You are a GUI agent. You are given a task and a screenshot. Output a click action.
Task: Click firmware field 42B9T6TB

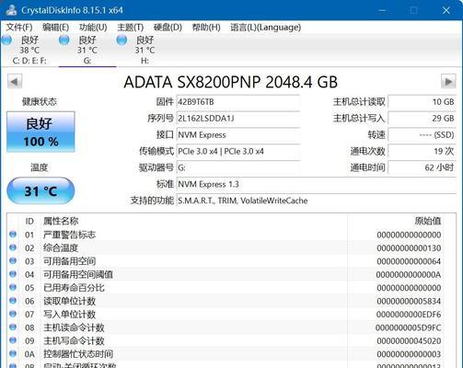[238, 102]
